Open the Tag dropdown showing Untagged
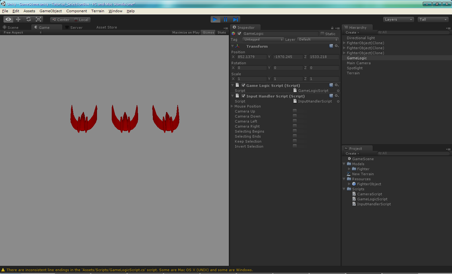The width and height of the screenshot is (452, 274). click(263, 40)
